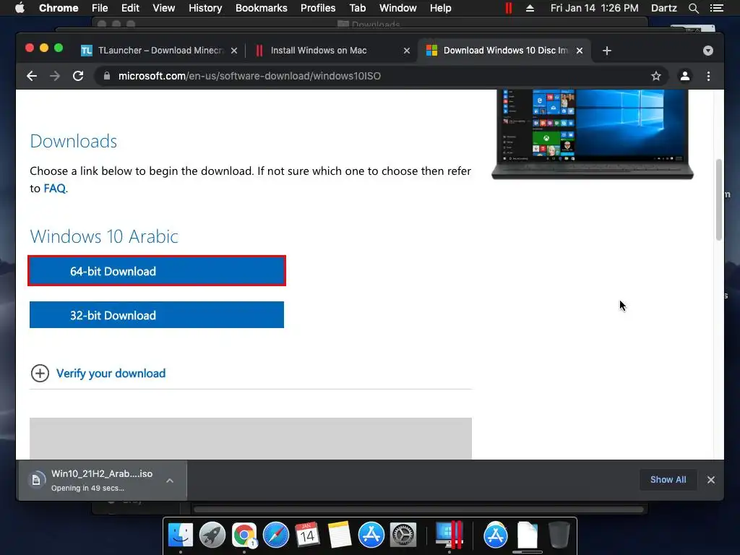
Task: Open Spotlight search in menu bar
Action: (x=693, y=8)
